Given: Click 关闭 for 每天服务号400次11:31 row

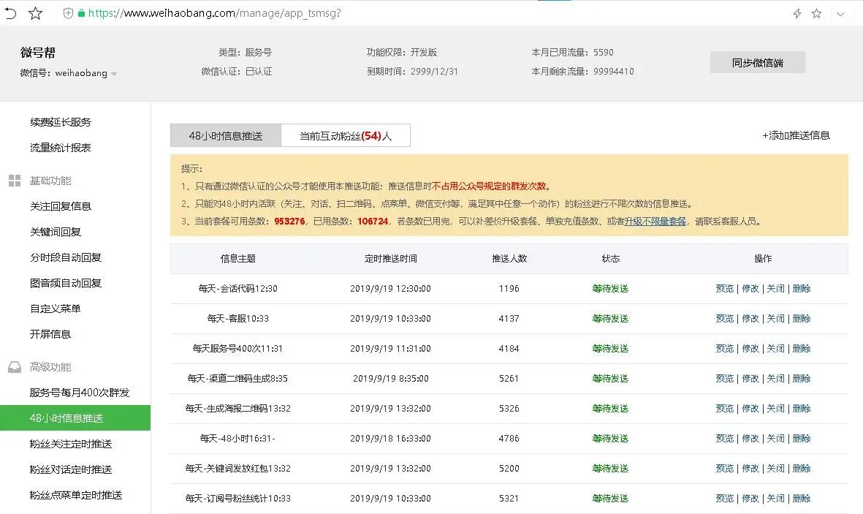Looking at the screenshot, I should (775, 348).
